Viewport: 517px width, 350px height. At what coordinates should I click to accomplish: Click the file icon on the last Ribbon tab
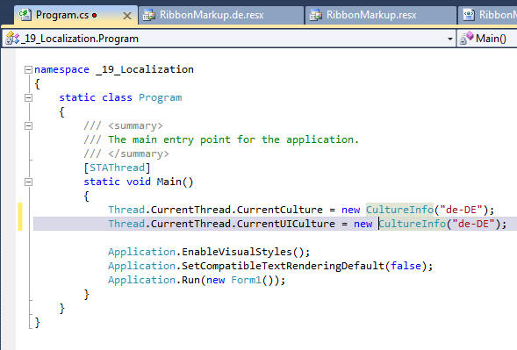[469, 15]
